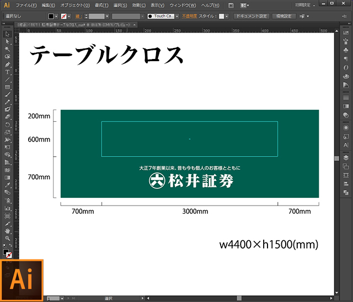The width and height of the screenshot is (353, 302).
Task: Open the Swatches panel icon
Action: coord(346,33)
